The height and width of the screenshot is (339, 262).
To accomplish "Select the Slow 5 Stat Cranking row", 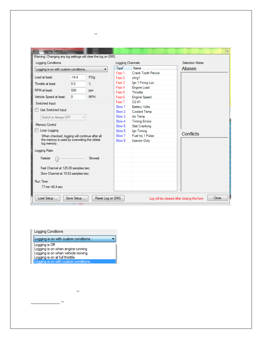I will coord(146,126).
